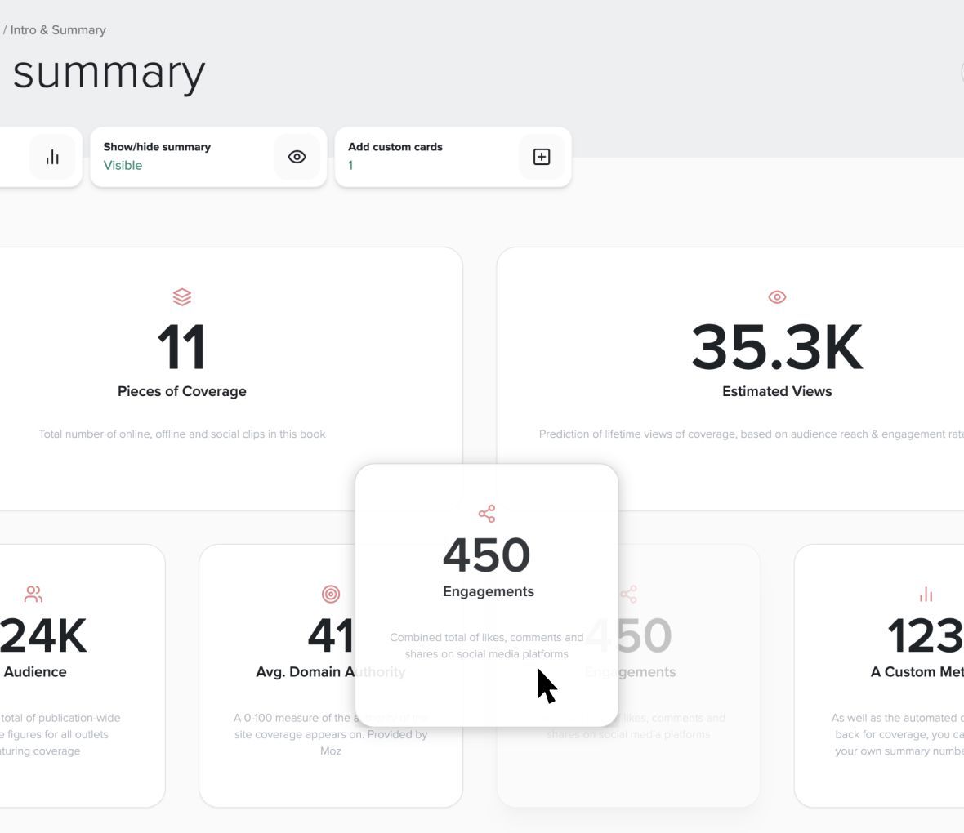Select the floating 450 Engagements card
Image resolution: width=964 pixels, height=833 pixels.
pyautogui.click(x=487, y=595)
